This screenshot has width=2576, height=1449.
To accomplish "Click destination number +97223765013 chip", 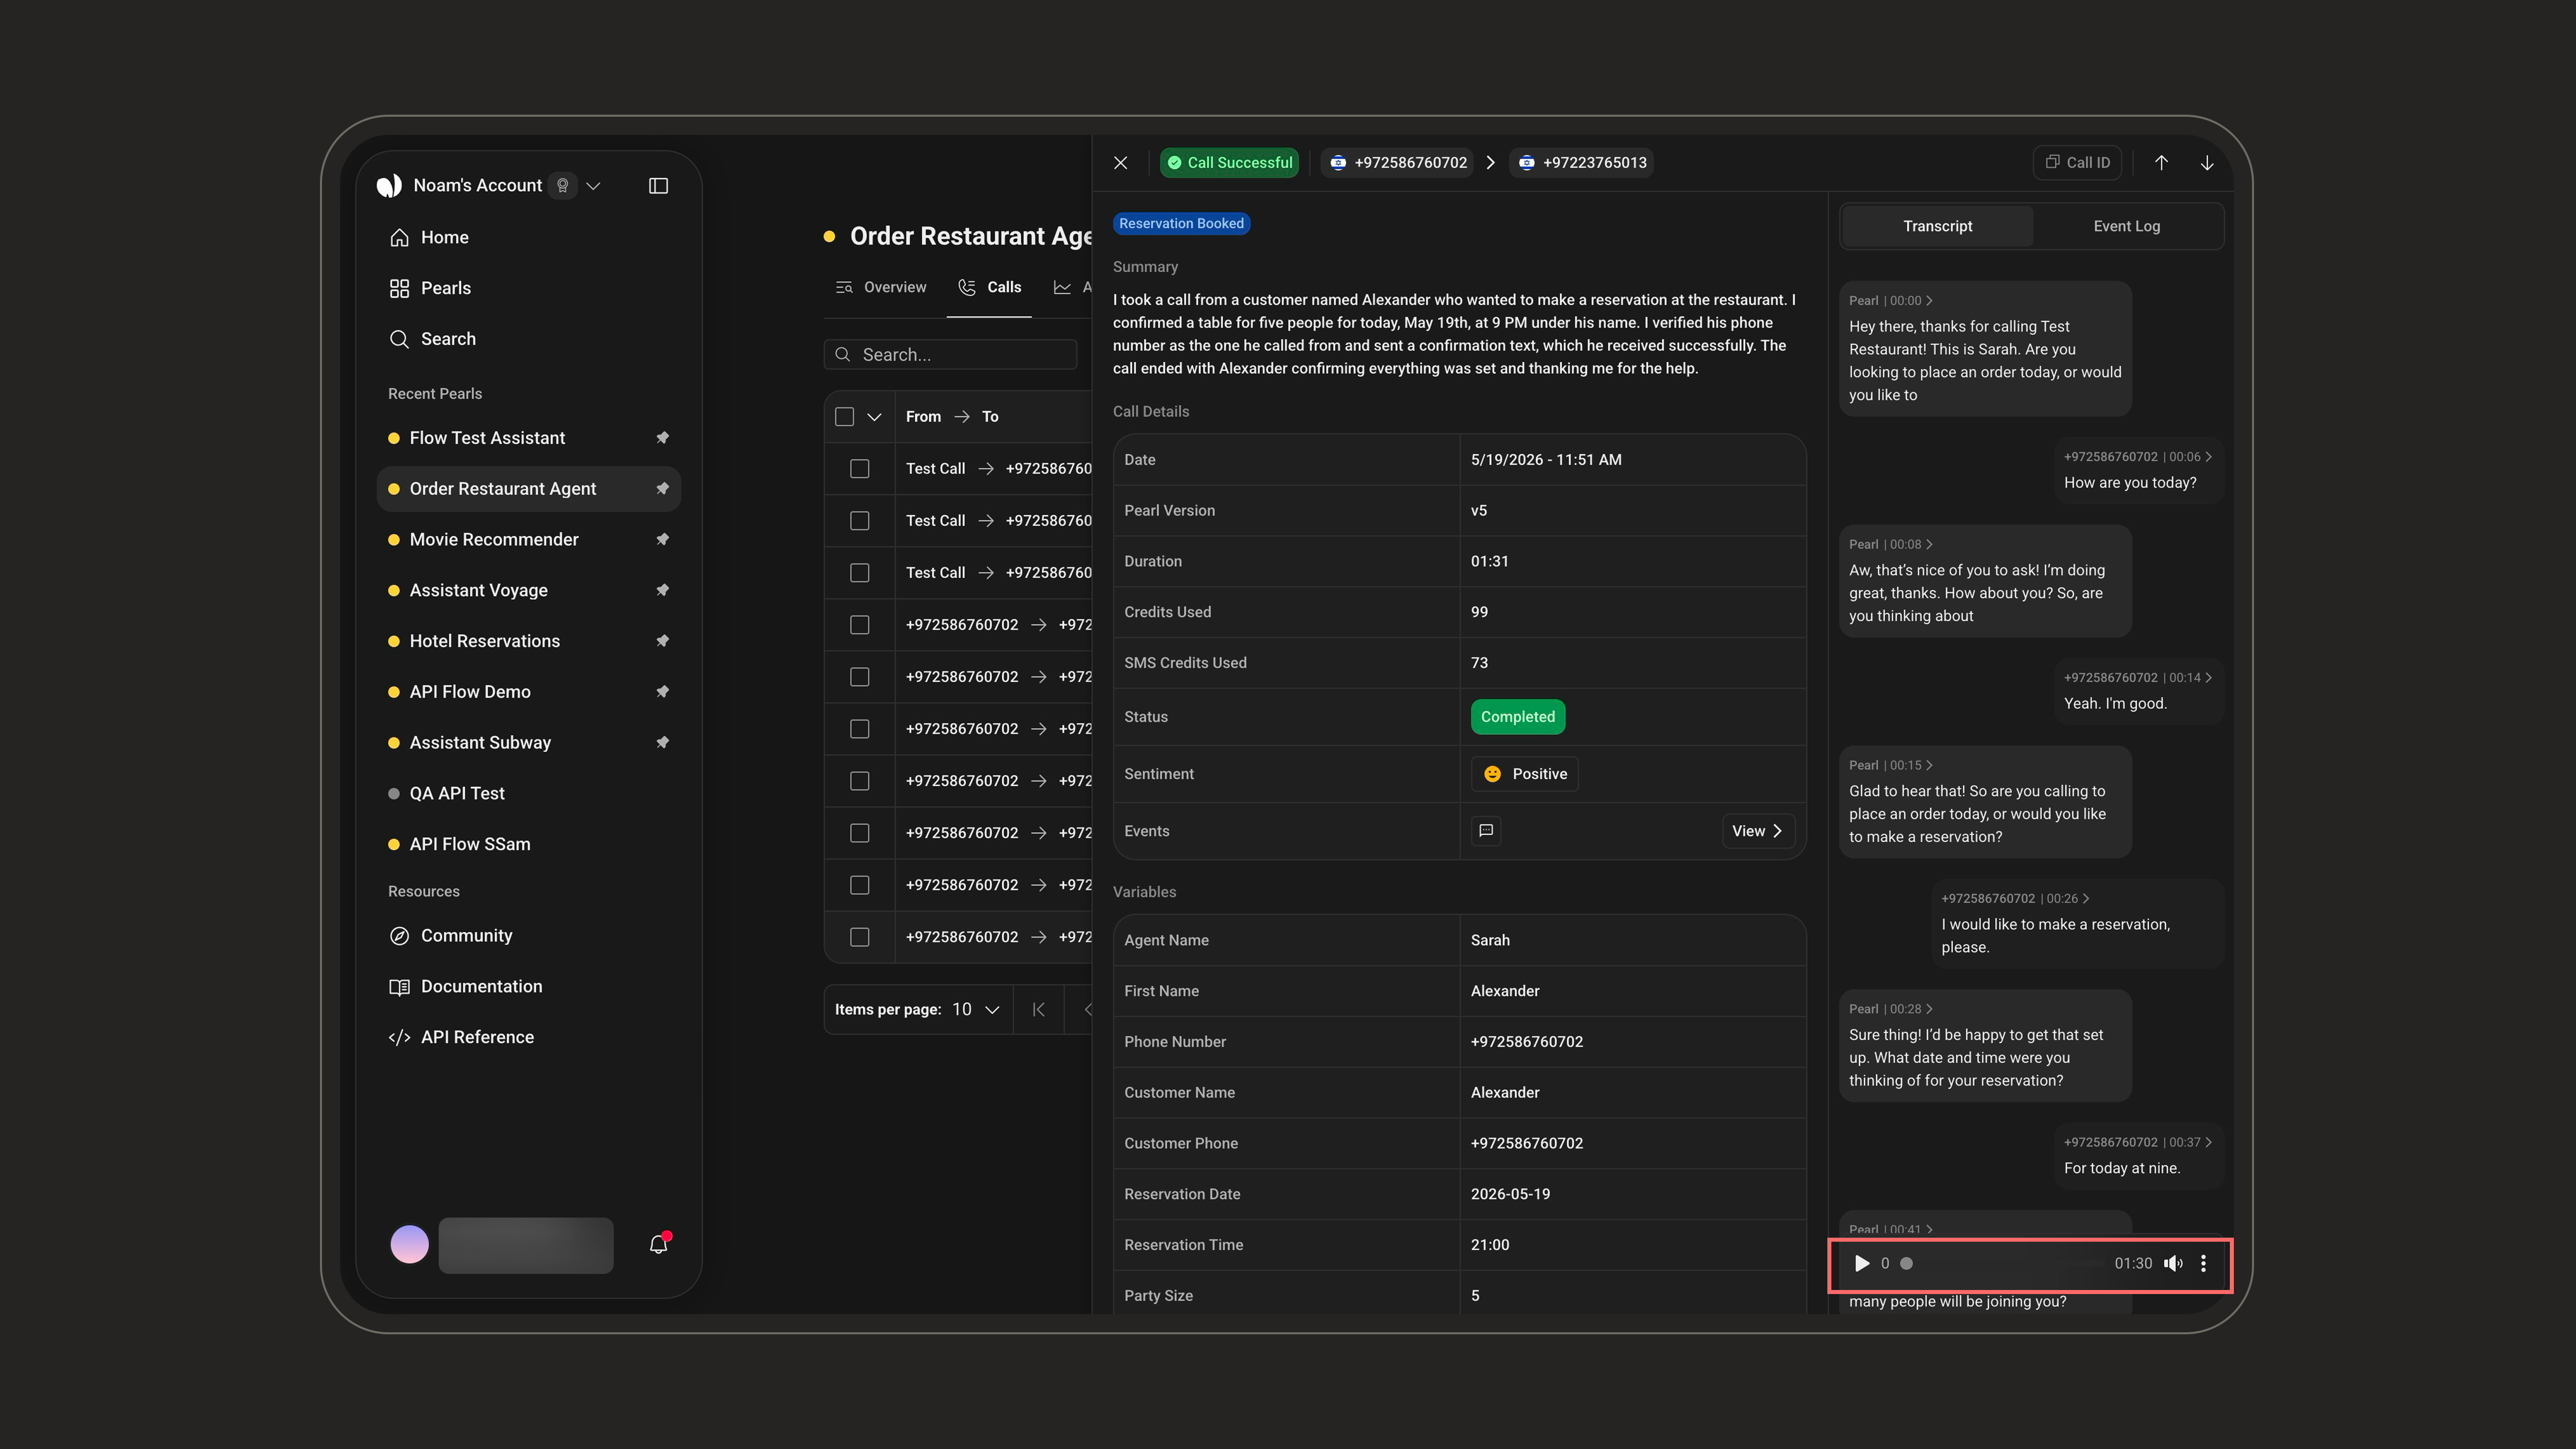I will (x=1581, y=162).
